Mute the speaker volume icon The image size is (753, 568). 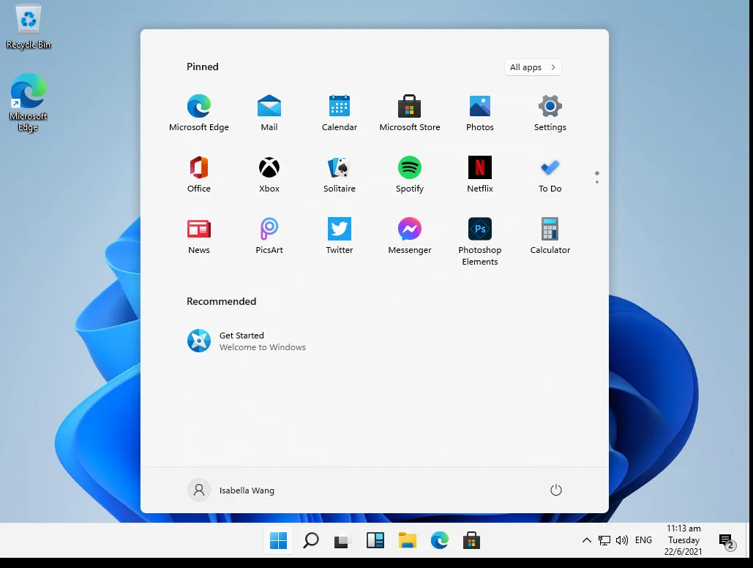point(622,540)
